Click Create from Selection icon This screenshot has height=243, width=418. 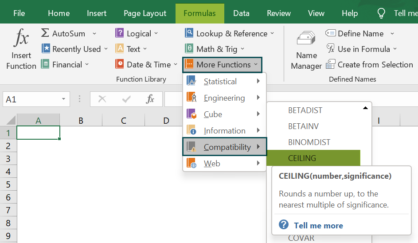pyautogui.click(x=331, y=64)
